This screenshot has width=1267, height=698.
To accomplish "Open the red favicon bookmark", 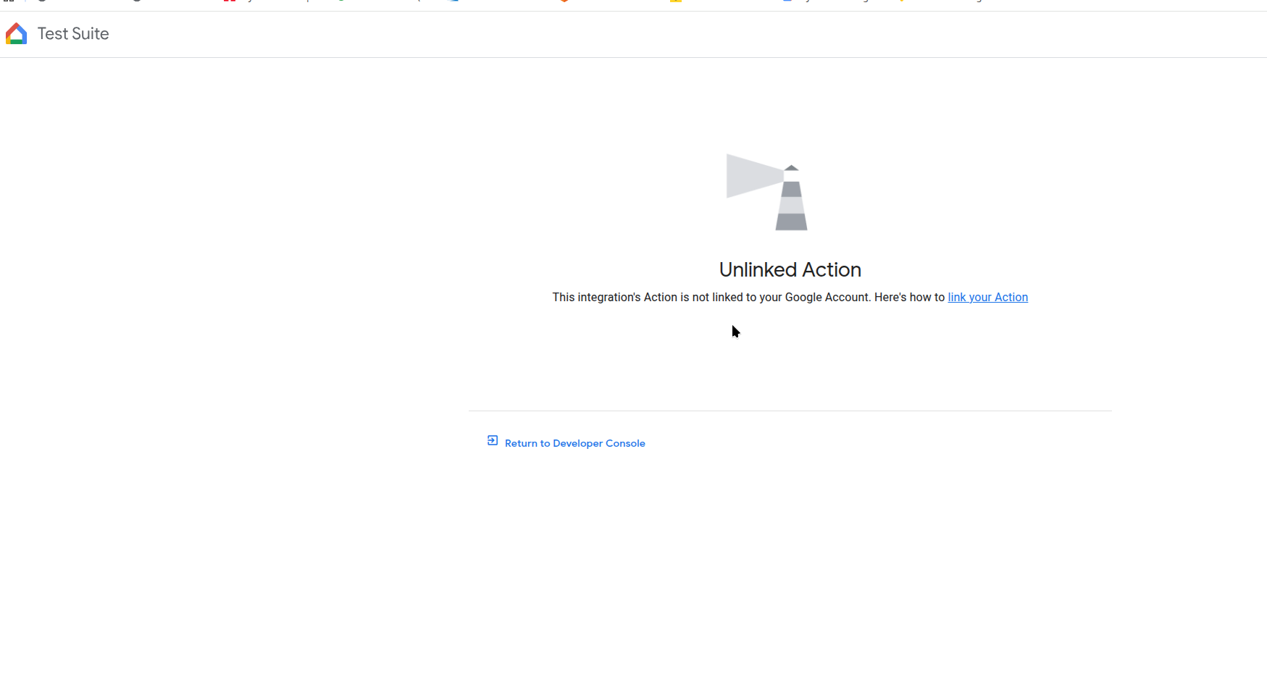I will [230, 1].
